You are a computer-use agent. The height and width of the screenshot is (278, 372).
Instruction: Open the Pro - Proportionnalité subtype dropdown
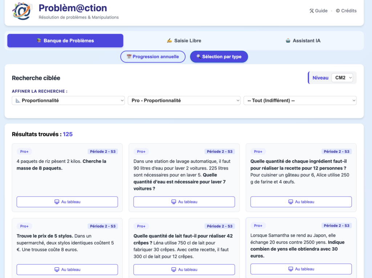coord(184,100)
